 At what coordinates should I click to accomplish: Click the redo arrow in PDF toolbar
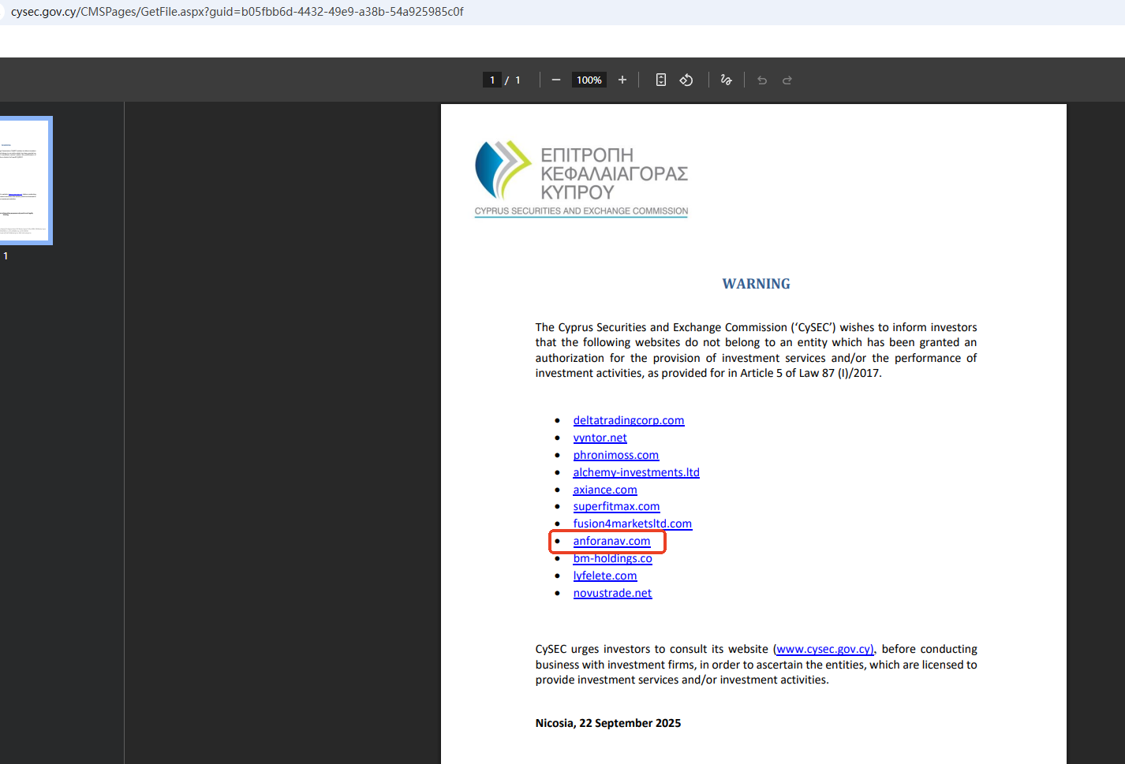point(787,80)
